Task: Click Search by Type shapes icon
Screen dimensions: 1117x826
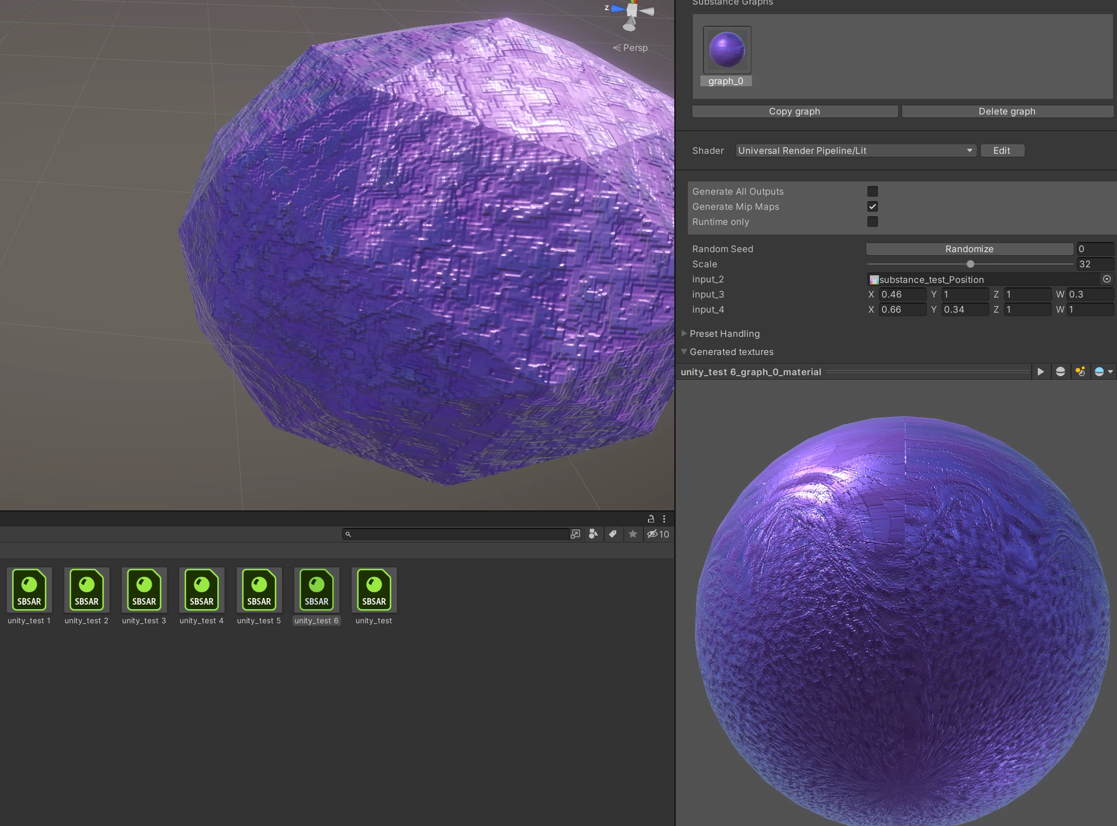Action: [x=594, y=534]
